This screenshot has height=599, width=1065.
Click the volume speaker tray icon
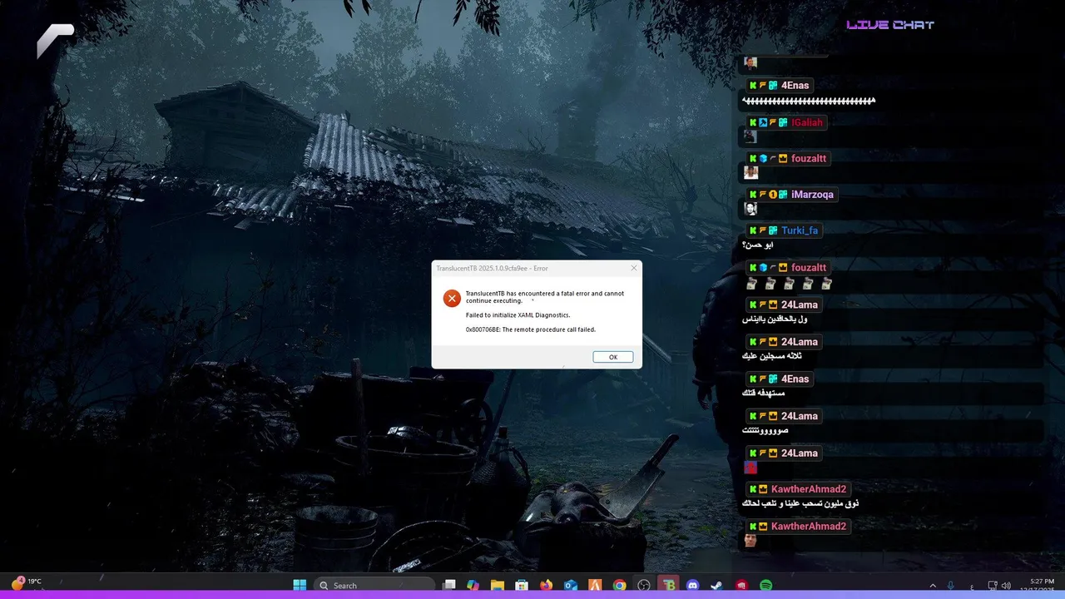1007,586
